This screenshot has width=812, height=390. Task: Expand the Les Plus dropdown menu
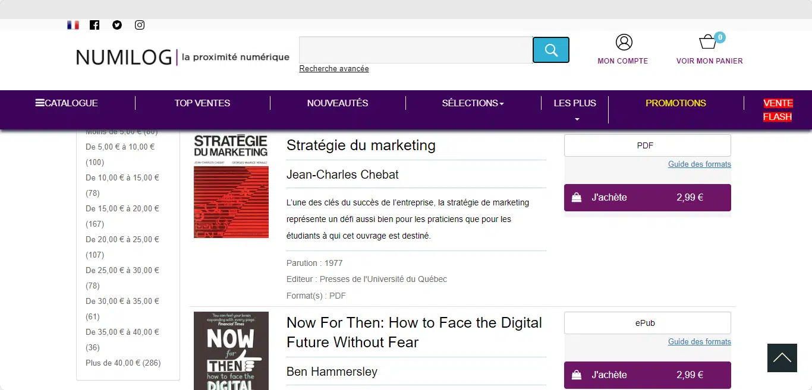point(575,110)
